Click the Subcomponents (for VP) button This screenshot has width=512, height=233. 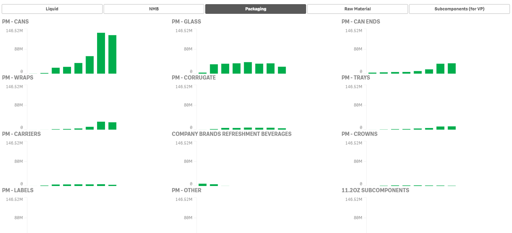point(459,8)
